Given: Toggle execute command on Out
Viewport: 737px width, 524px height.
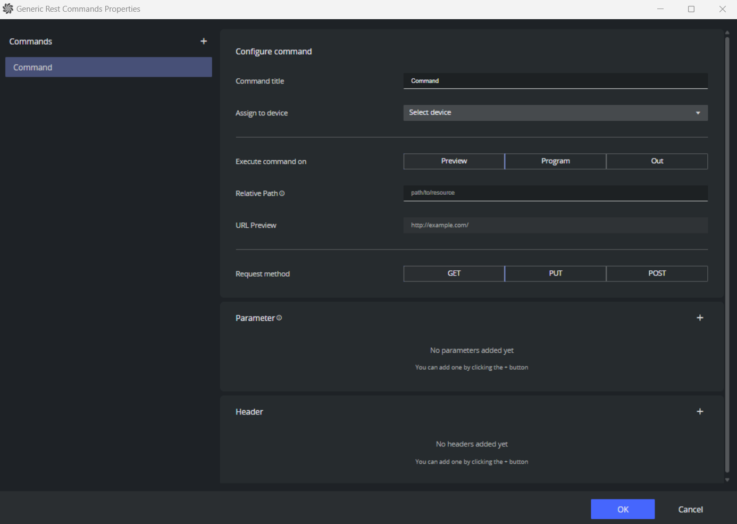Looking at the screenshot, I should click(x=657, y=161).
